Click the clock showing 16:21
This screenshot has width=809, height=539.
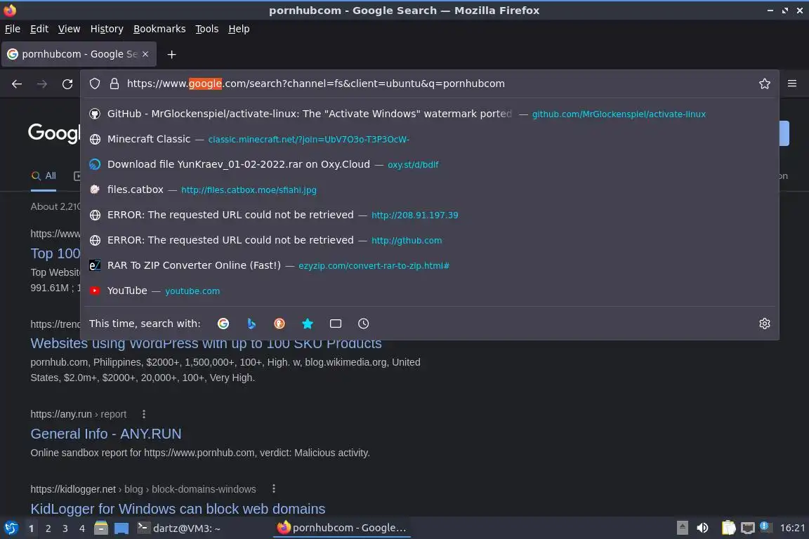792,528
